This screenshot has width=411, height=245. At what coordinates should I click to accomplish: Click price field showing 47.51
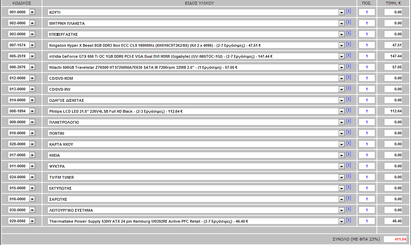click(393, 45)
